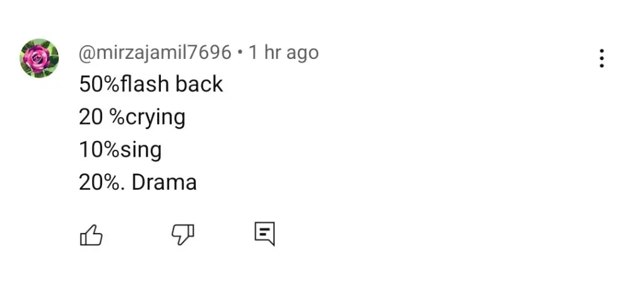Click the word "back" in the first line

pyautogui.click(x=199, y=84)
